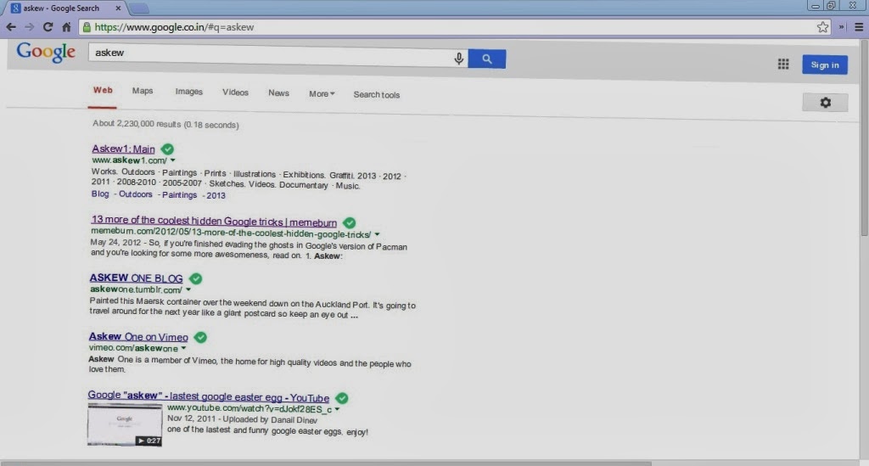This screenshot has width=869, height=466.
Task: Open dropdown arrow next to memeburn.com URL
Action: [x=378, y=234]
